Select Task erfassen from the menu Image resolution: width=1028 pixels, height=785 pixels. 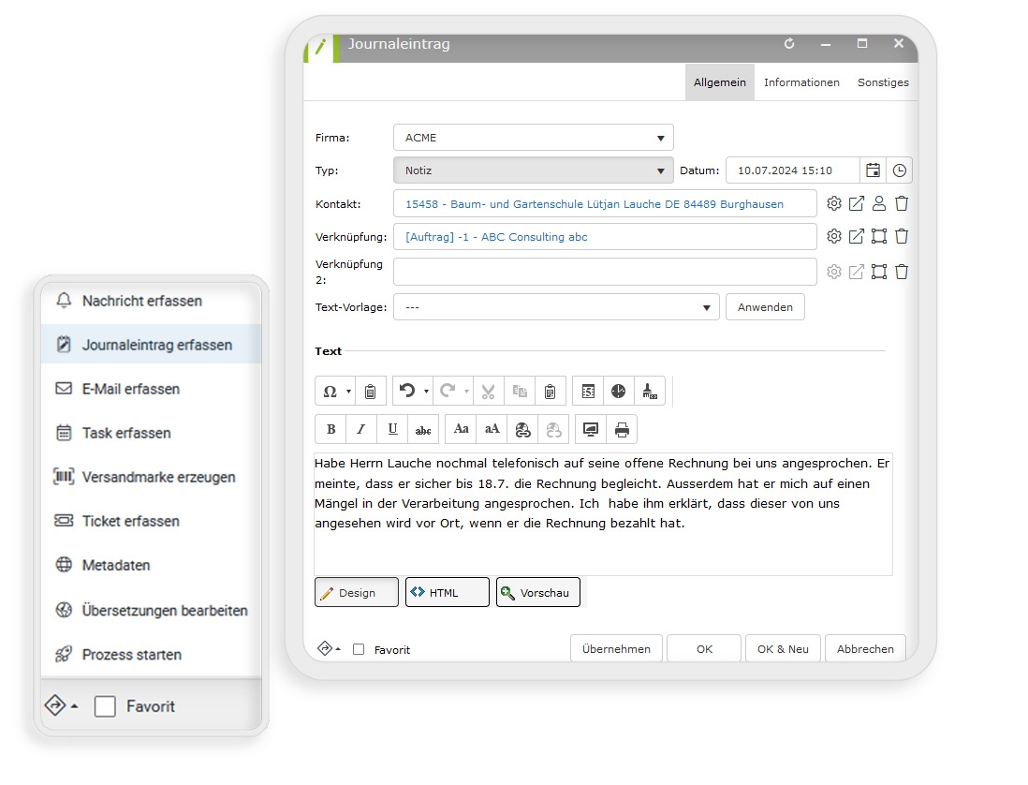(x=151, y=433)
